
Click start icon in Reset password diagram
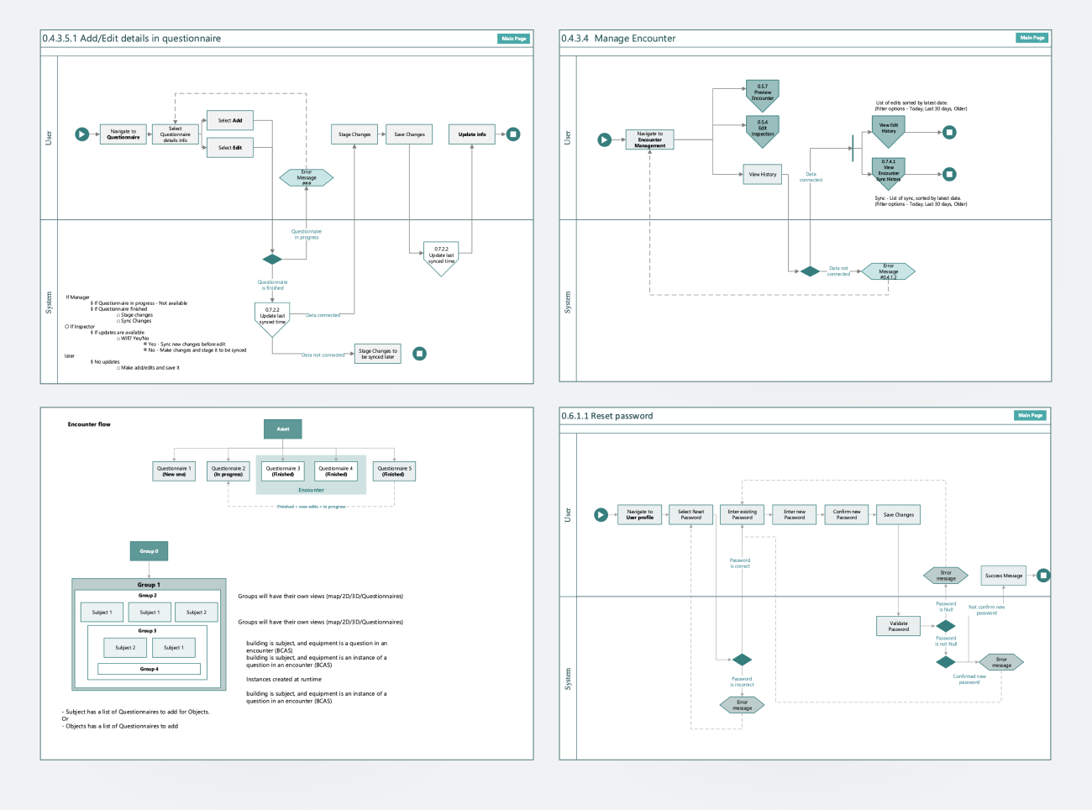pos(601,515)
